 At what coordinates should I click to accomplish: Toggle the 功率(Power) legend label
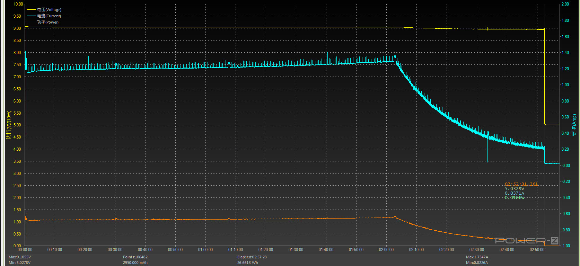pos(48,22)
